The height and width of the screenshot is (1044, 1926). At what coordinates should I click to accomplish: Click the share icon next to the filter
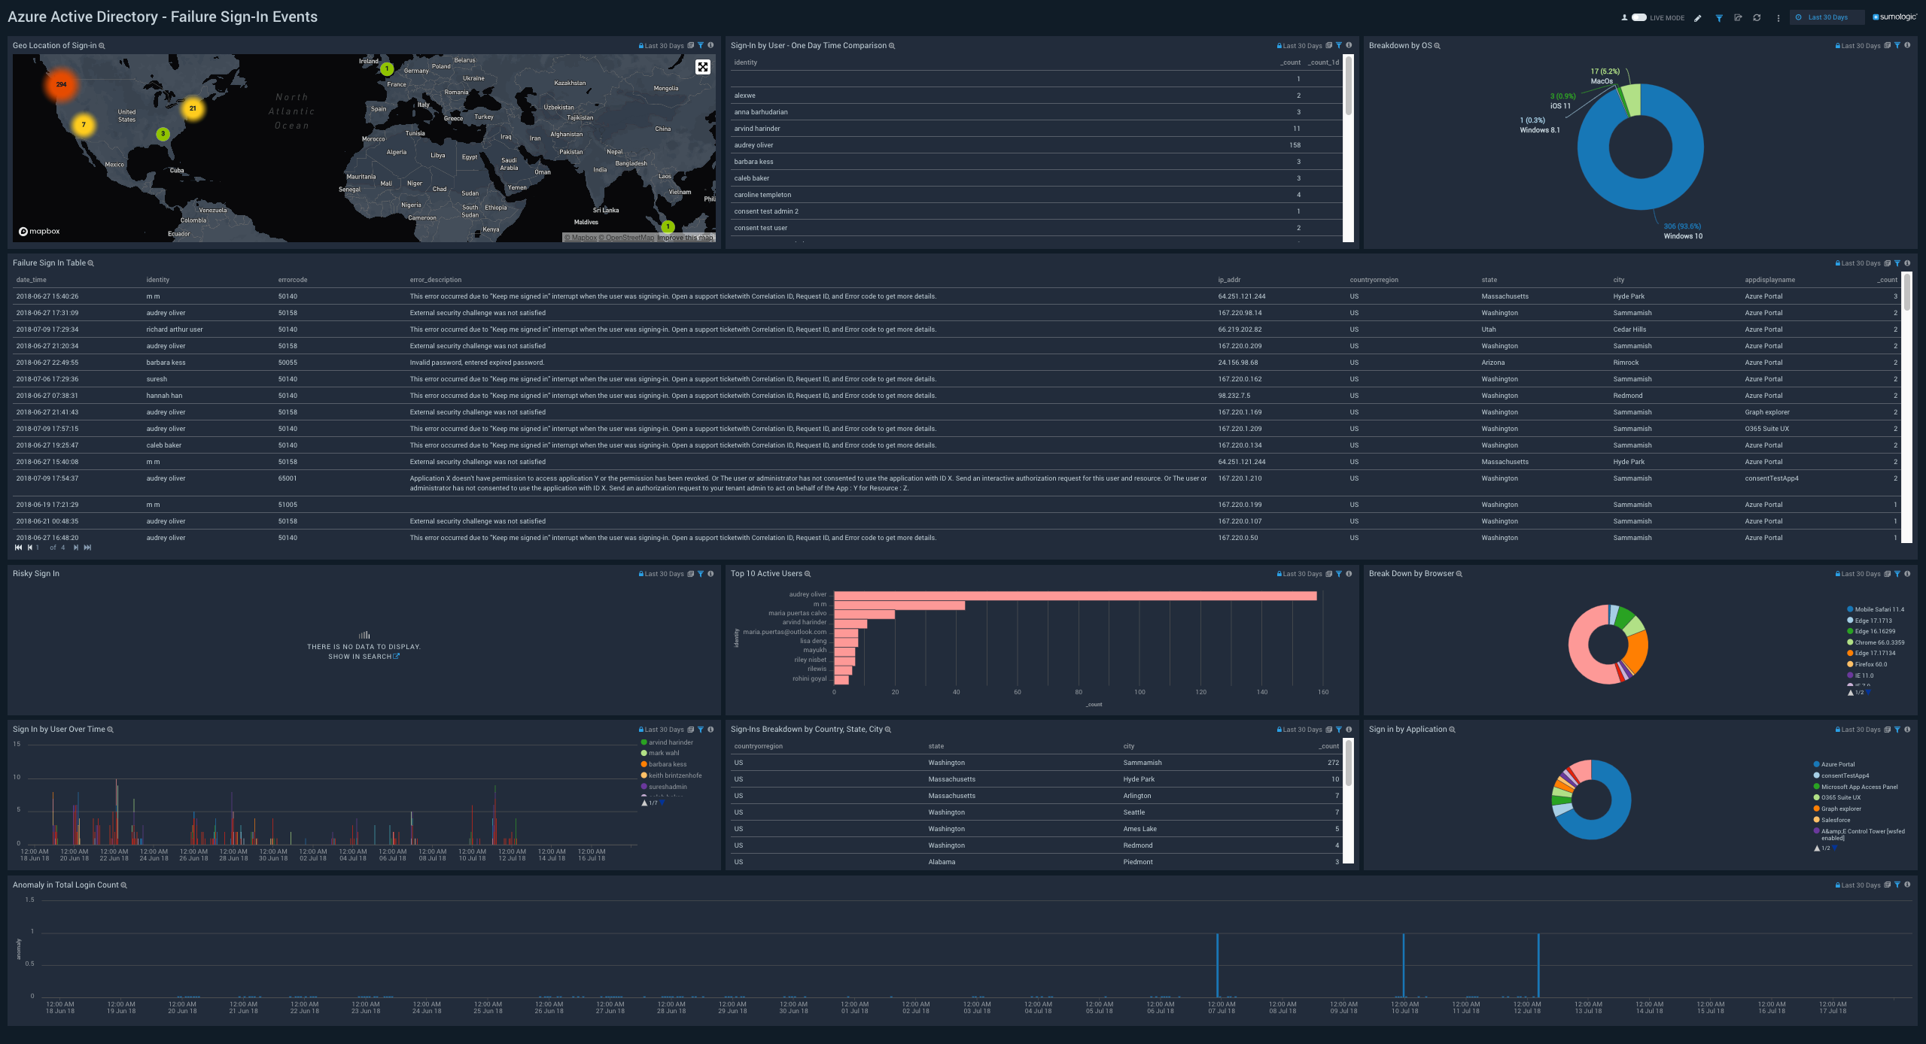click(1739, 17)
